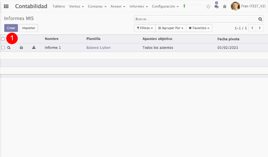Image resolution: width=268 pixels, height=157 pixels.
Task: Click the search magnifier in Buscar field
Action: click(260, 19)
